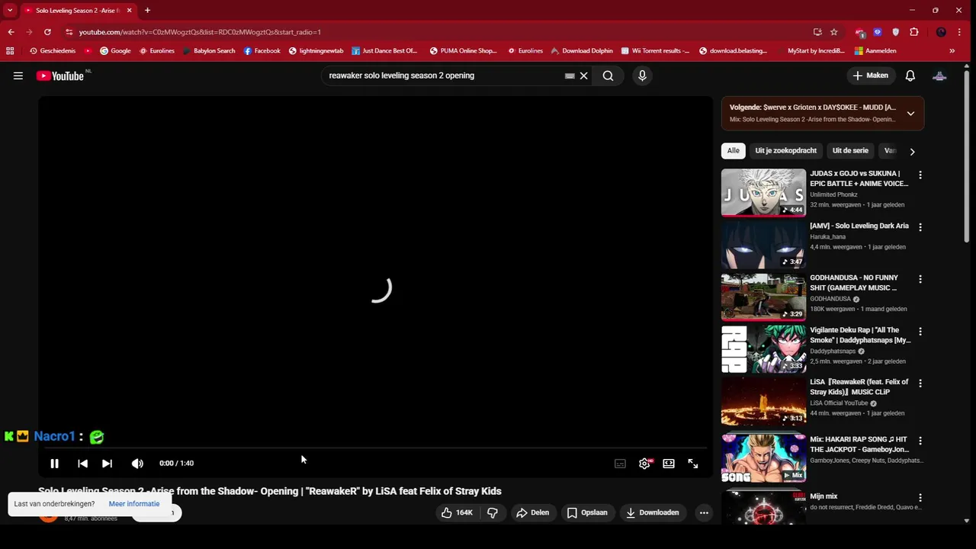Open the Vigilante Deku Rap video title
The image size is (976, 549).
pos(859,335)
